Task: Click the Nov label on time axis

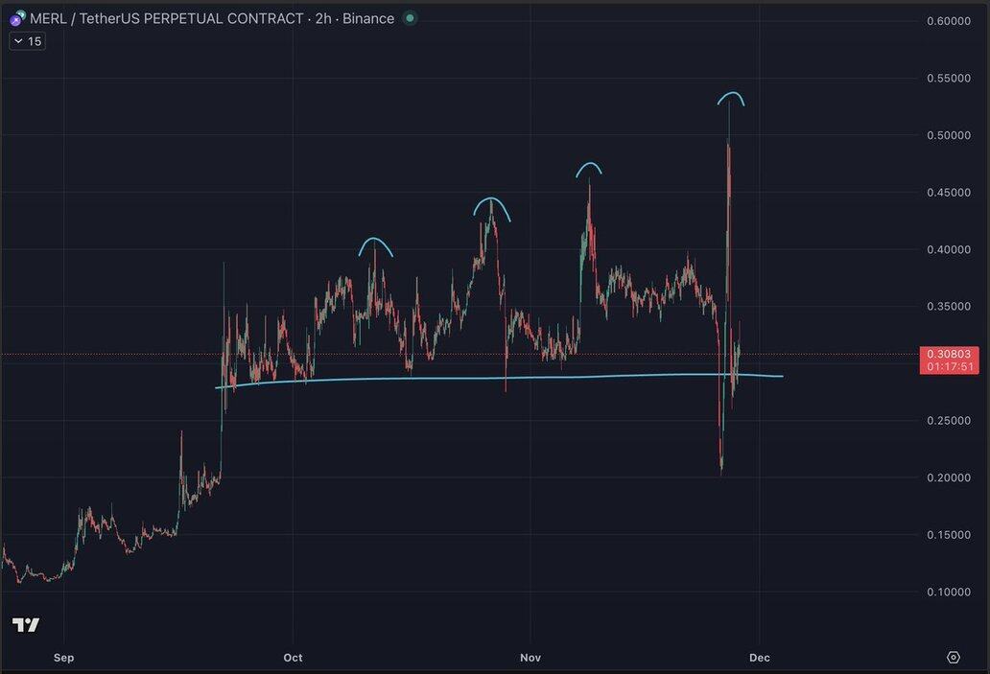Action: point(530,658)
